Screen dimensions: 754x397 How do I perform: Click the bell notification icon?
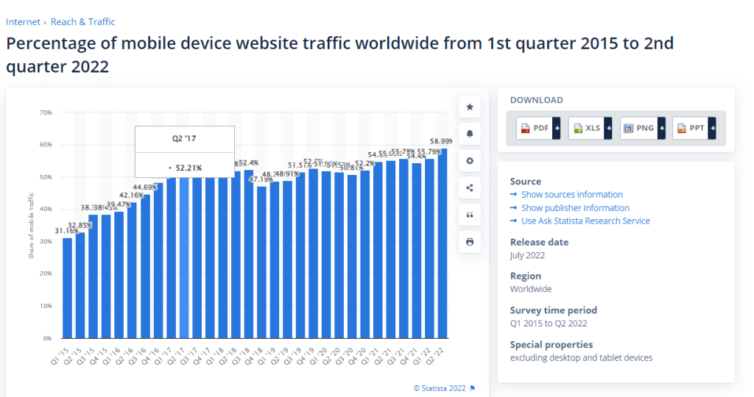[470, 134]
